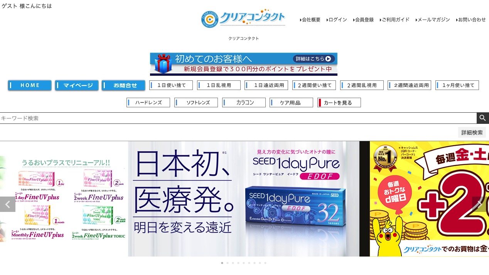489x275 pixels.
Task: Select the 2週間使い捨て category
Action: tap(314, 85)
